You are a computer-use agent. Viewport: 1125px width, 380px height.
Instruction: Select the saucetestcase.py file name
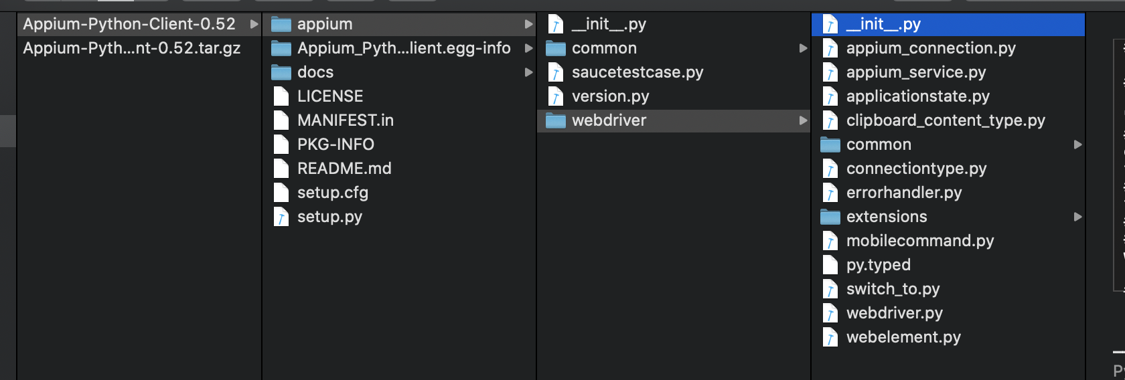point(637,72)
